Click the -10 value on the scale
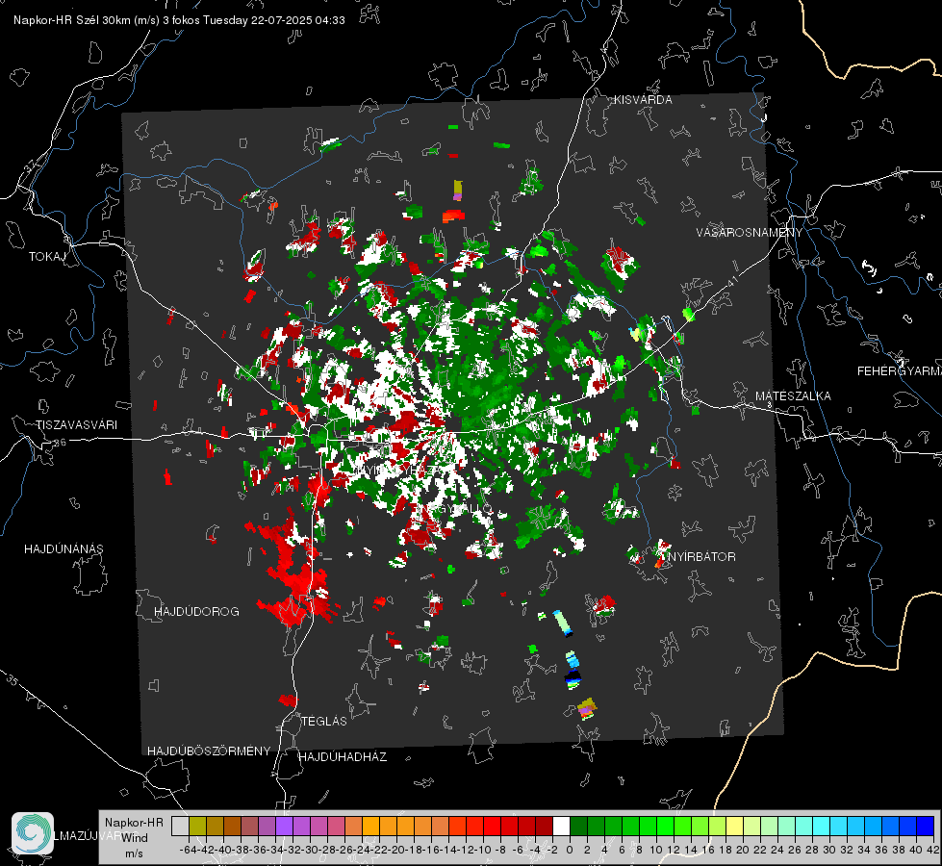The width and height of the screenshot is (942, 866). pos(483,850)
